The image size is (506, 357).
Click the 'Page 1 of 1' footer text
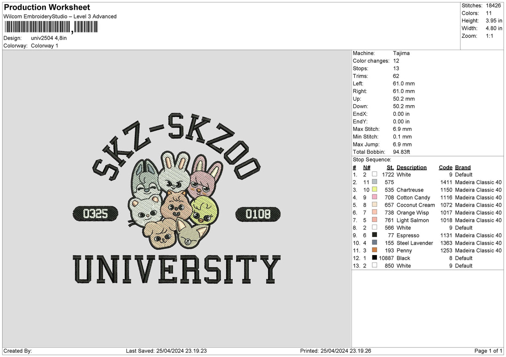(x=488, y=351)
